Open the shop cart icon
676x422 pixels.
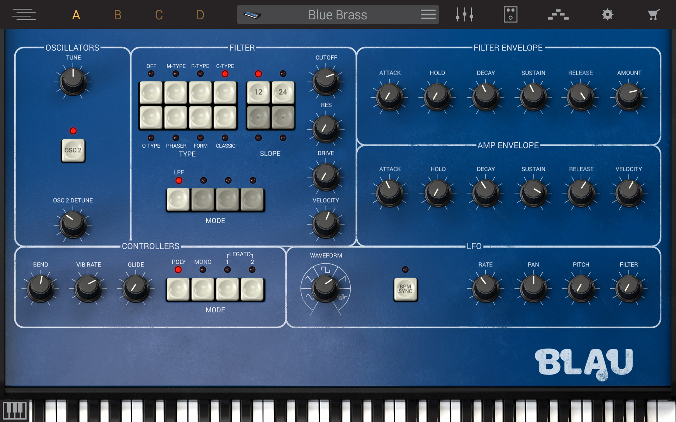coord(653,15)
